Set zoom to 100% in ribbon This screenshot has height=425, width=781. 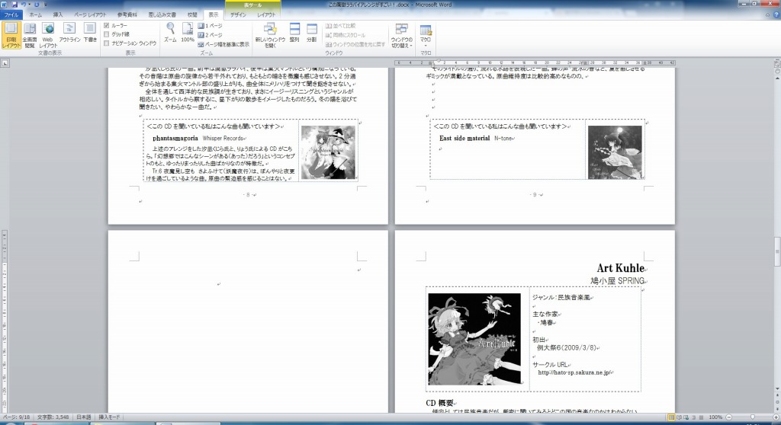[188, 32]
